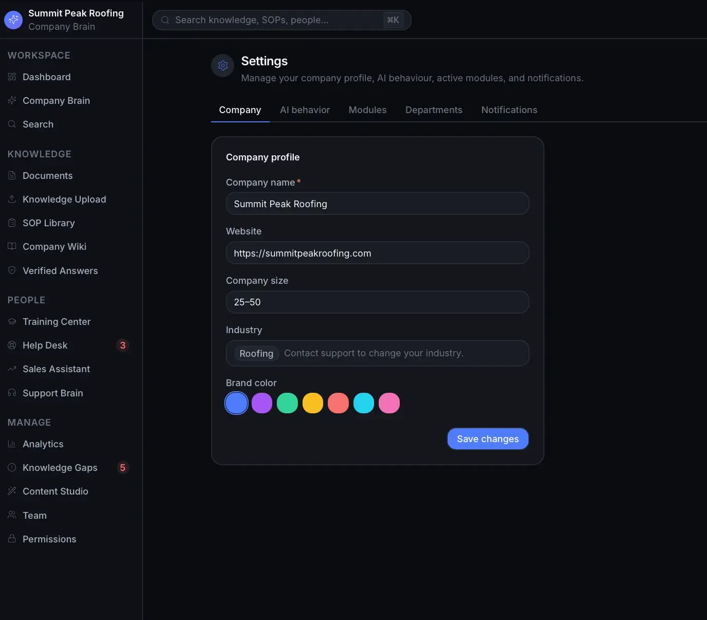
Task: Click the Roofing industry tag
Action: (256, 353)
